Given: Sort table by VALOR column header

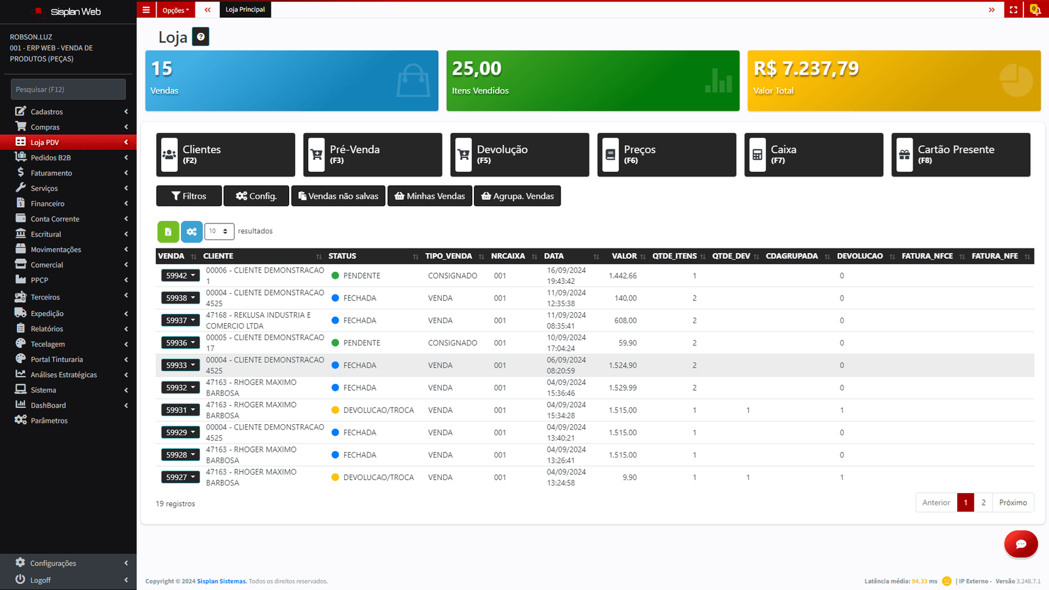Looking at the screenshot, I should tap(624, 256).
